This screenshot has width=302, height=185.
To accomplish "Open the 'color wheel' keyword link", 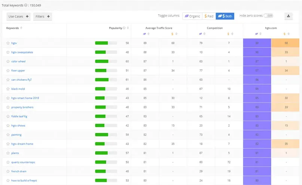I will point(18,62).
